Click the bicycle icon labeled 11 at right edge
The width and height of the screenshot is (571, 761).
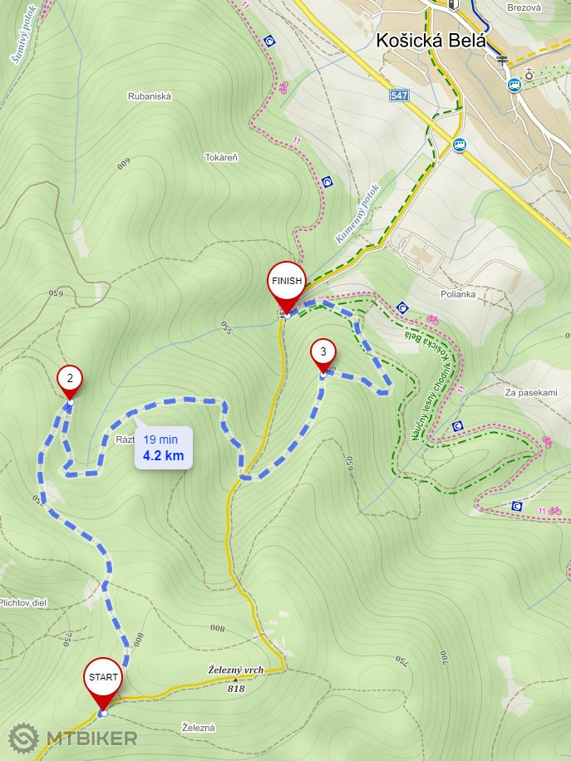(555, 511)
